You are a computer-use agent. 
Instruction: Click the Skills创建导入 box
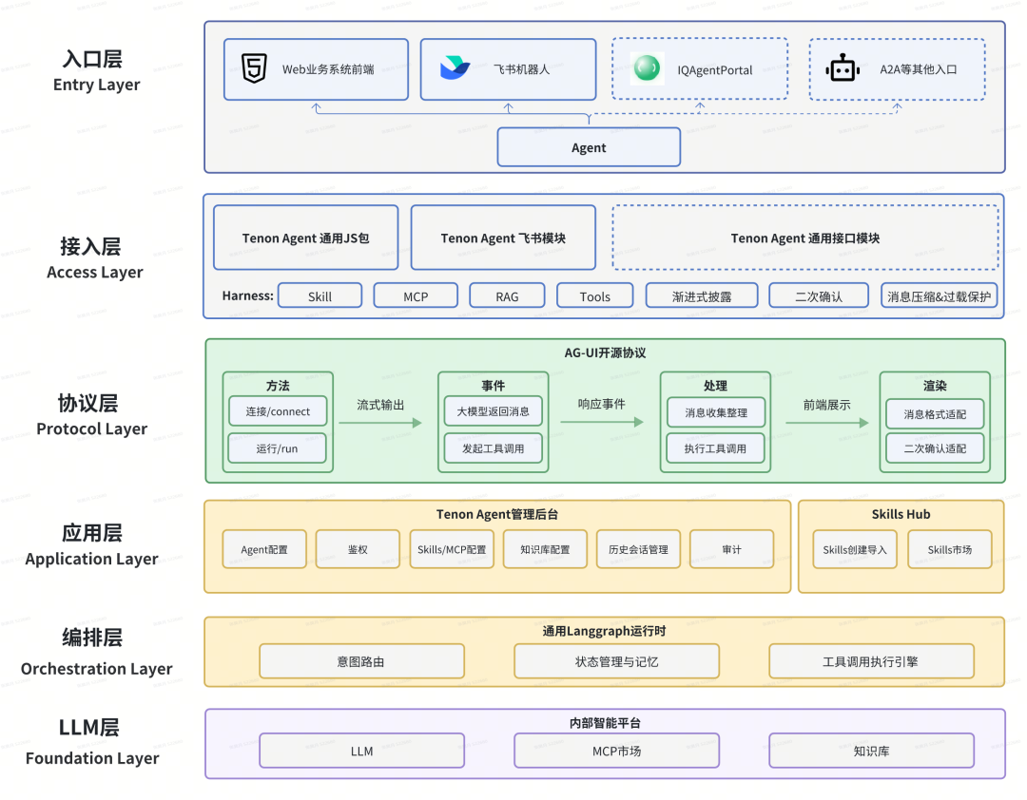pos(855,549)
